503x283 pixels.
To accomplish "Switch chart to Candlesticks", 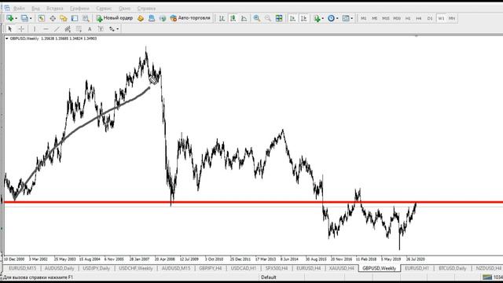I will coord(233,19).
